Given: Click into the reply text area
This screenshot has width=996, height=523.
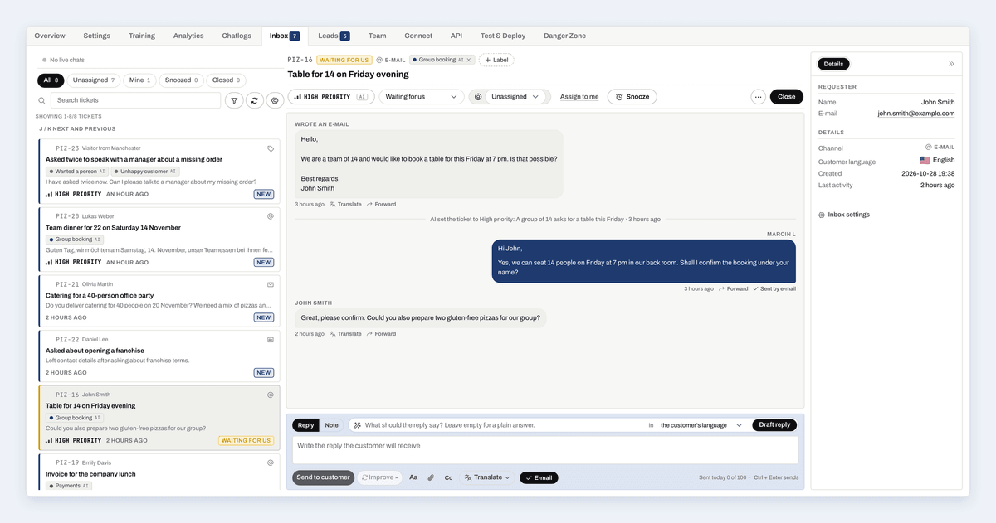Looking at the screenshot, I should 545,450.
